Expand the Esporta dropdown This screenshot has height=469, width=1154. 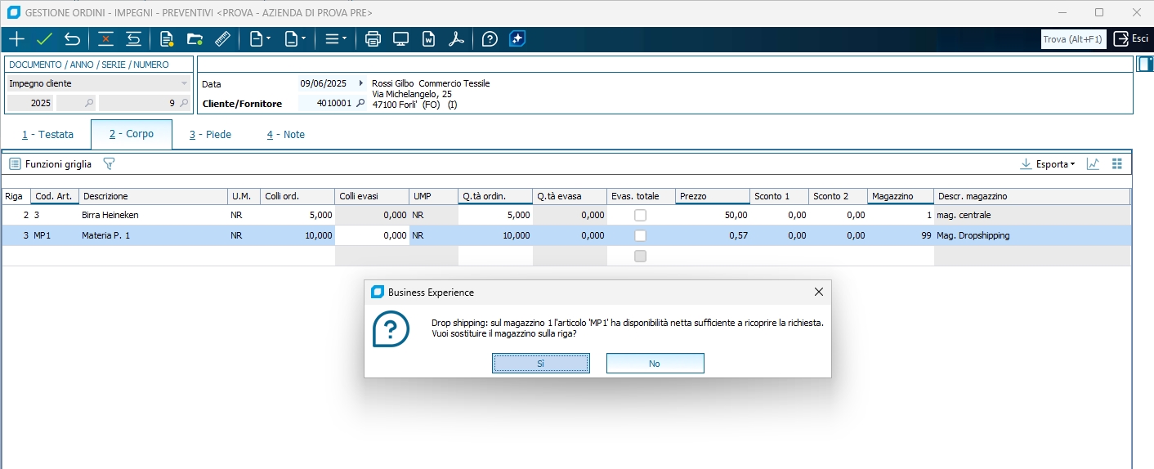1049,164
